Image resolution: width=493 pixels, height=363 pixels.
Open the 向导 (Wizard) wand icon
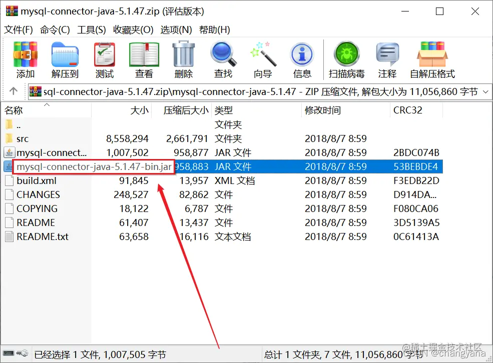263,53
